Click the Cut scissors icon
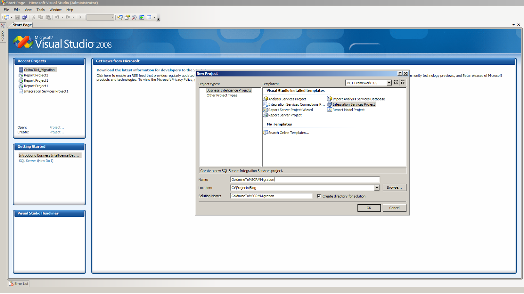524x294 pixels. click(x=33, y=17)
